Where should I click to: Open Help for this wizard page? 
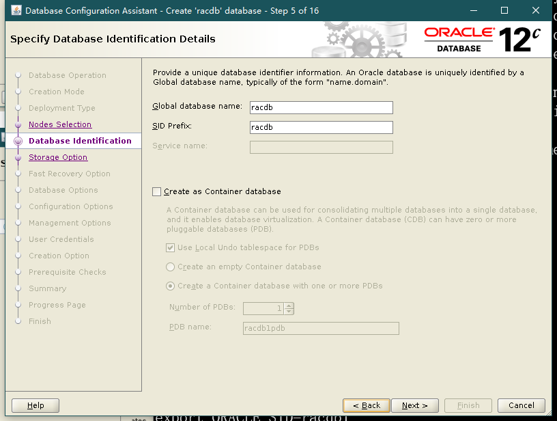(x=35, y=405)
